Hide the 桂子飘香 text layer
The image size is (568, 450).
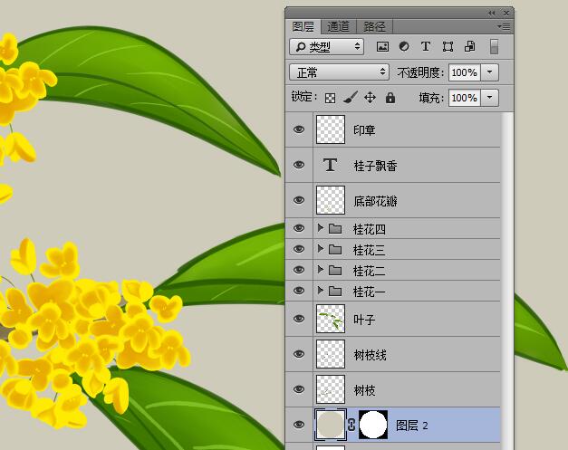[298, 165]
